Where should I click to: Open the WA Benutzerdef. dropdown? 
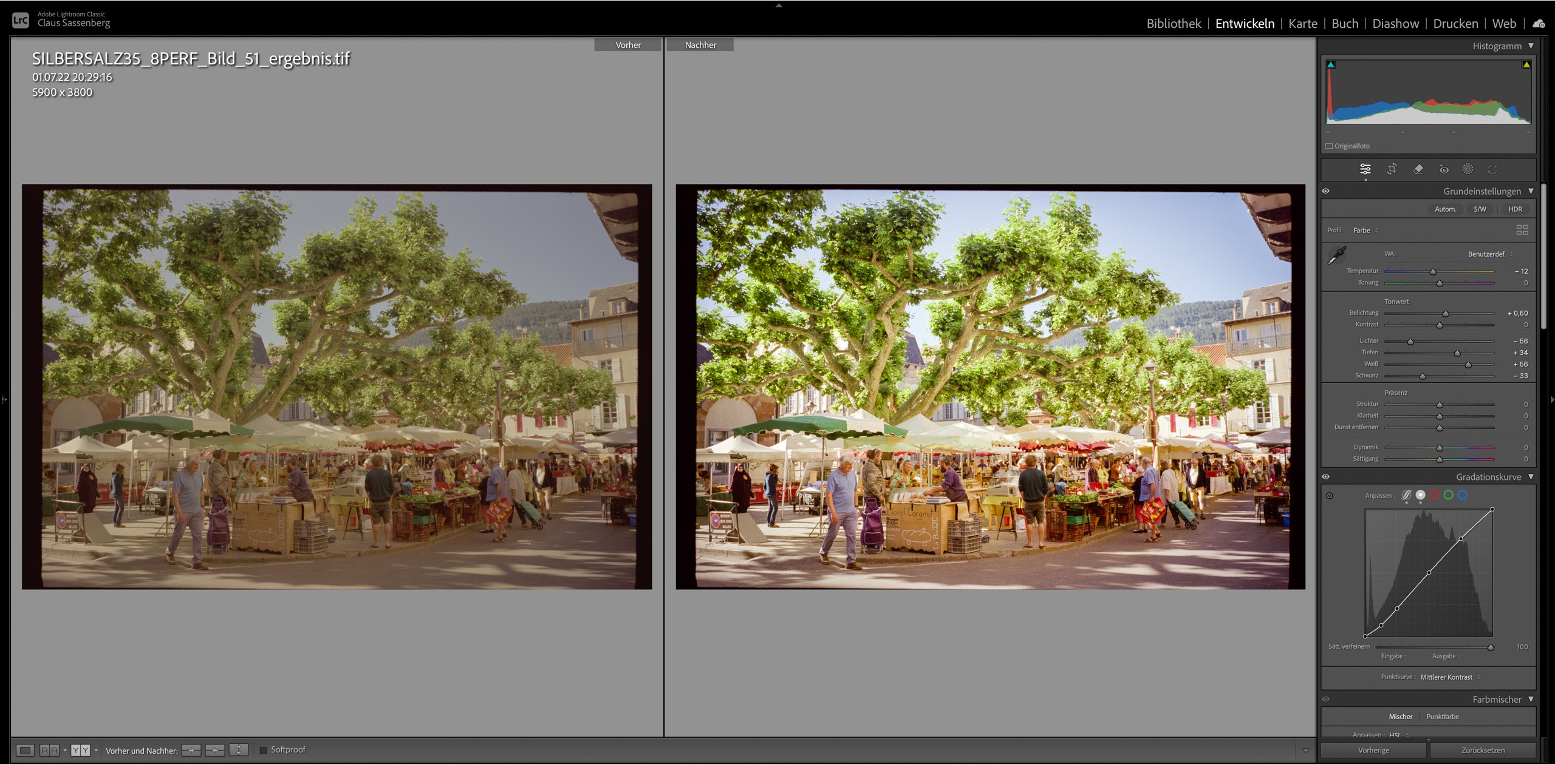(x=1490, y=254)
